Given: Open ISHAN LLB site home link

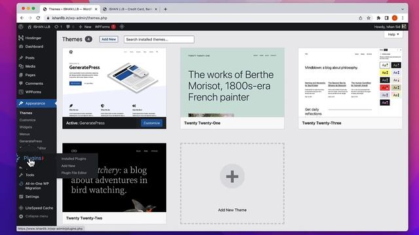Looking at the screenshot, I should coord(39,27).
